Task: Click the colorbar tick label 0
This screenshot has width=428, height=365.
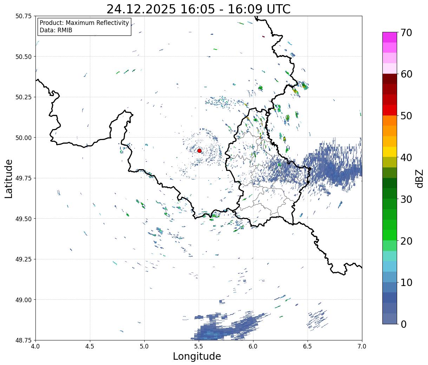Action: click(x=403, y=324)
